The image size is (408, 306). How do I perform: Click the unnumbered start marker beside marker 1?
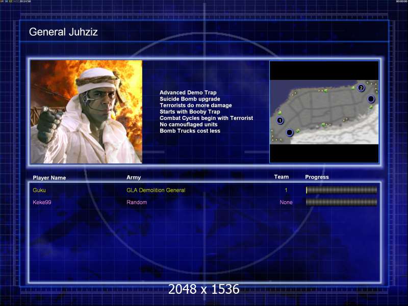[x=289, y=133]
